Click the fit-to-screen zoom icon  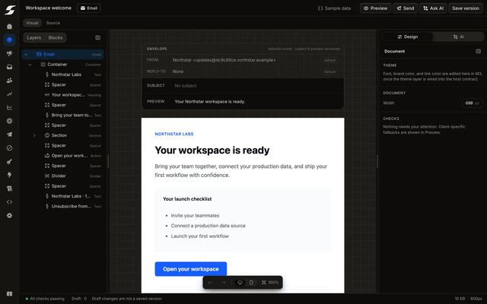click(x=264, y=283)
